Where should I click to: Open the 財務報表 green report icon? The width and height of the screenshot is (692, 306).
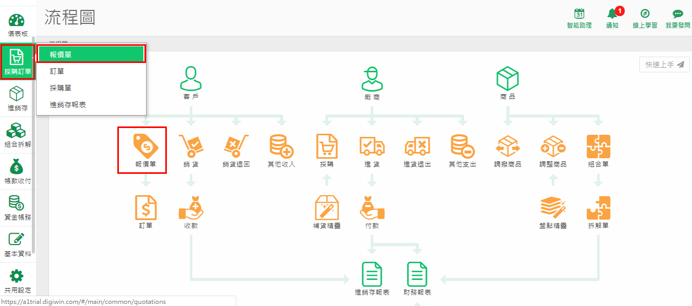[417, 274]
